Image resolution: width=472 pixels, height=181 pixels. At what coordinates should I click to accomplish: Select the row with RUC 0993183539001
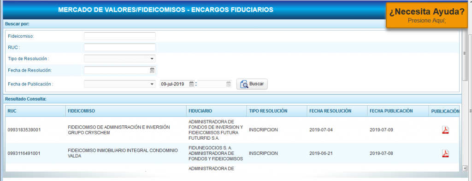pos(232,130)
